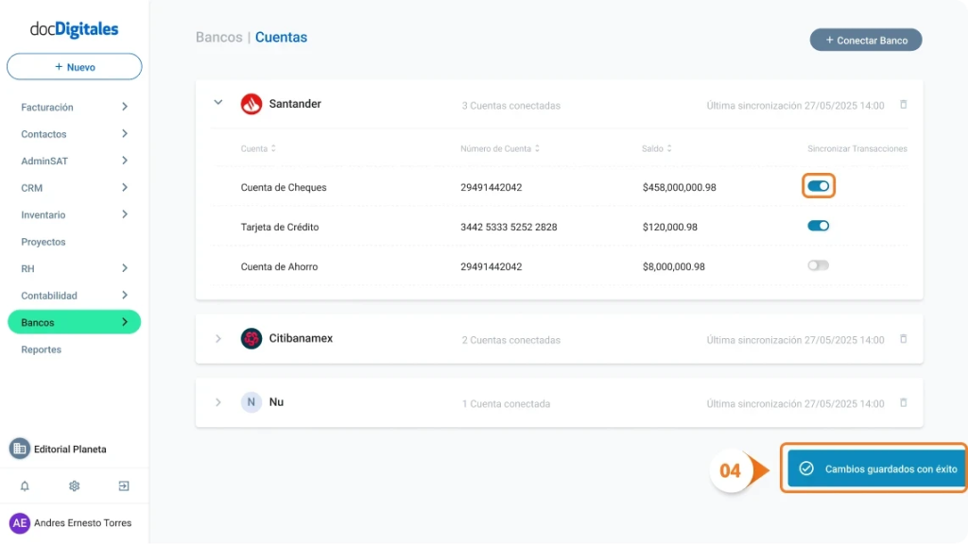Image resolution: width=968 pixels, height=544 pixels.
Task: Go to Bancos breadcrumb link
Action: [x=218, y=38]
